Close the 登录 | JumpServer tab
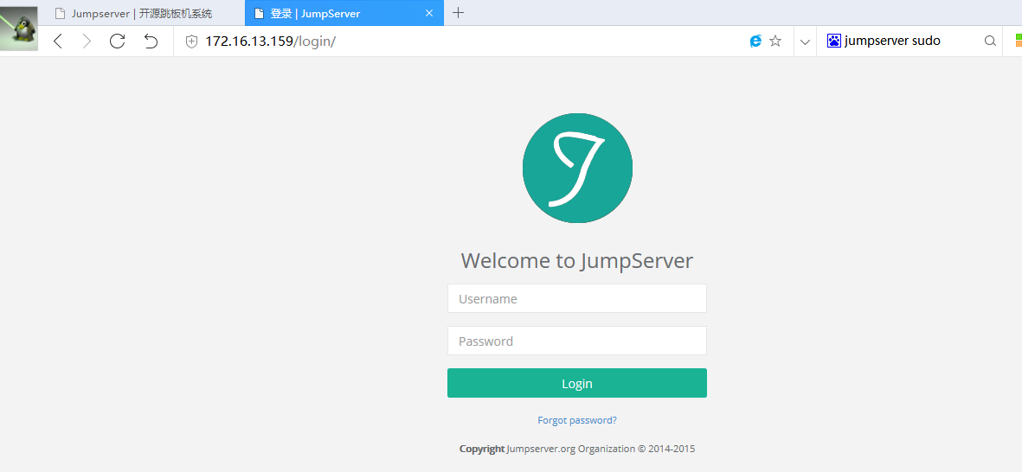This screenshot has height=472, width=1022. coord(429,13)
